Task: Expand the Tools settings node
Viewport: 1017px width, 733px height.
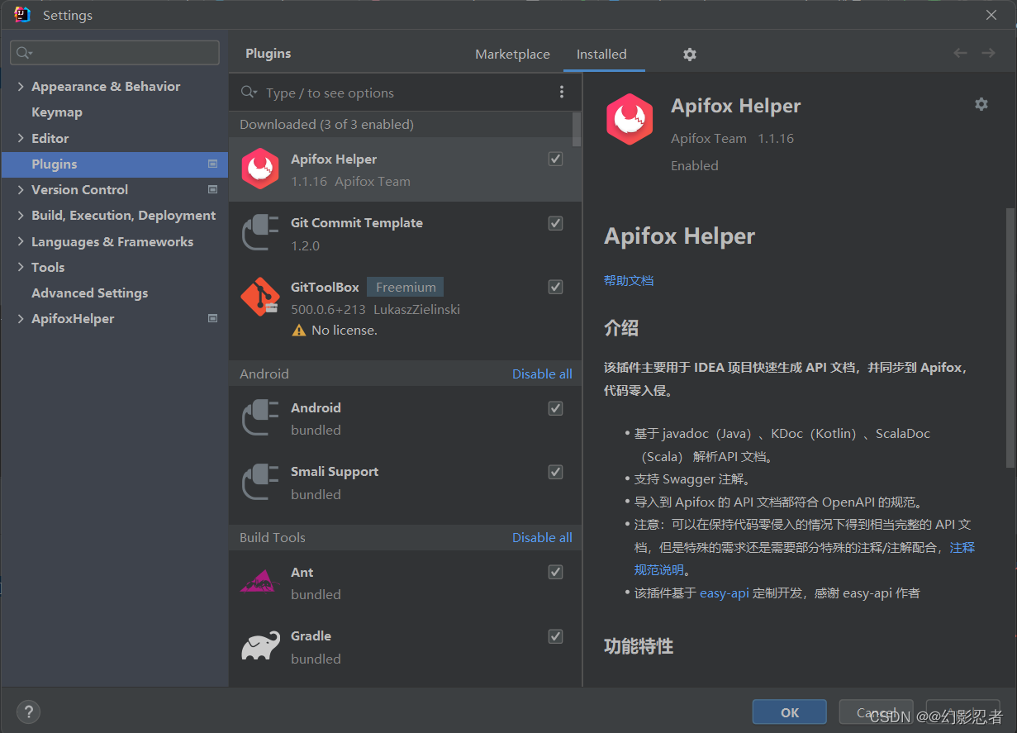Action: [21, 267]
